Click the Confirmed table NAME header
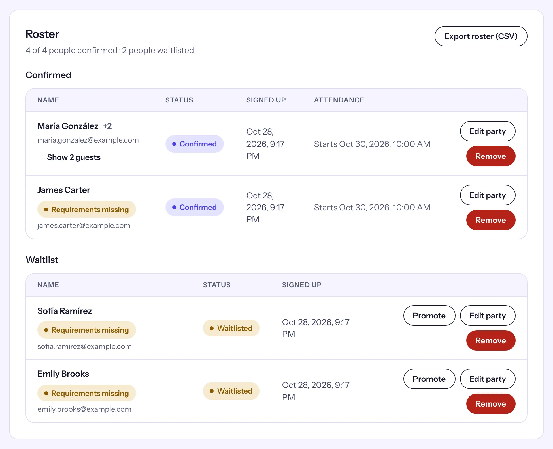 coord(48,100)
